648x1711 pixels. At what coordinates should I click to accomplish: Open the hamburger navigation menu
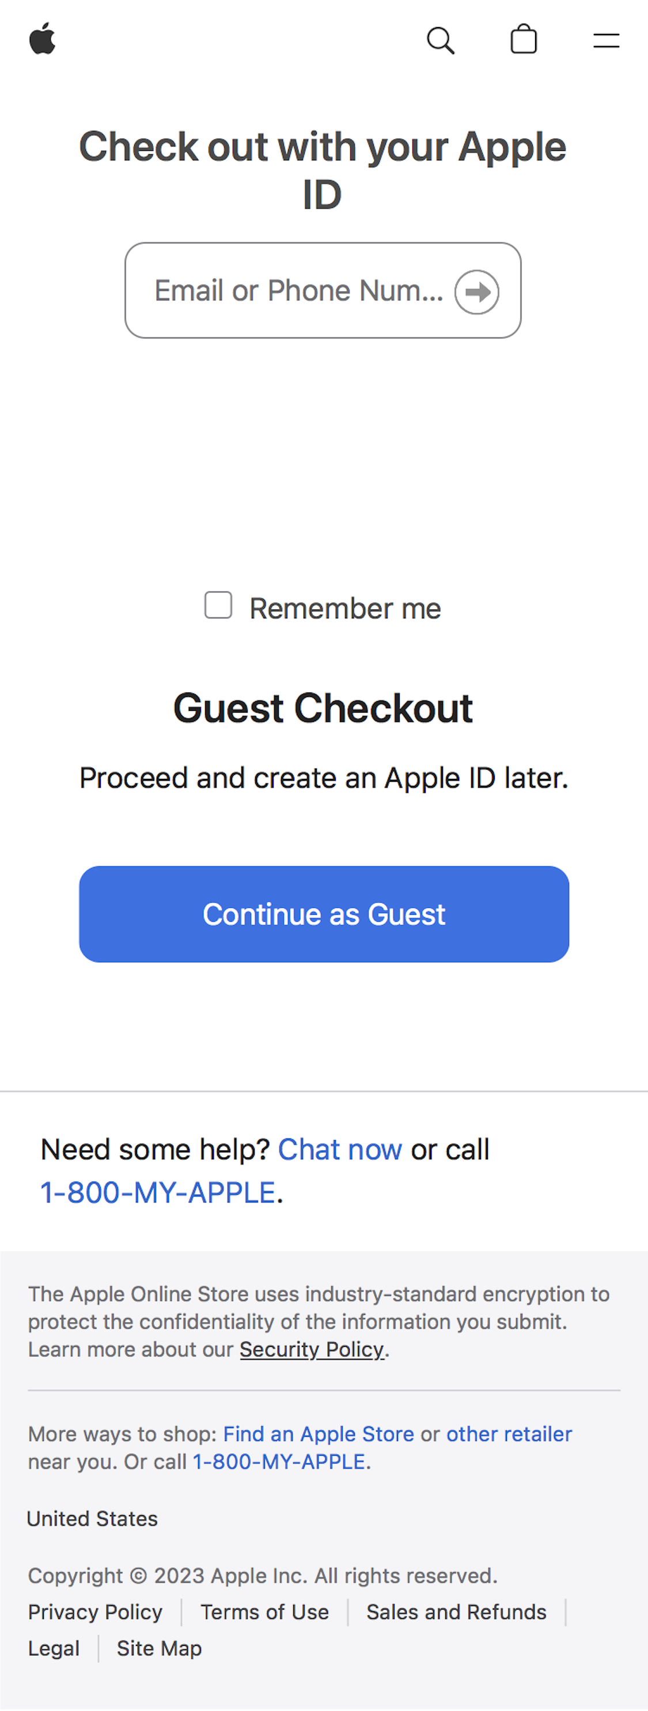(x=605, y=40)
